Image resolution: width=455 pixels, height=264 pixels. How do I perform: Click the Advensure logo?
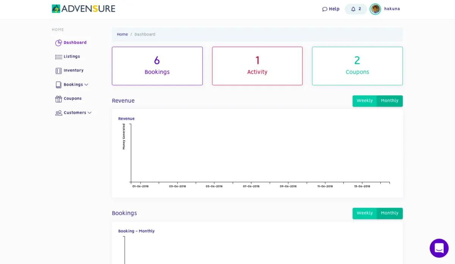pyautogui.click(x=83, y=9)
